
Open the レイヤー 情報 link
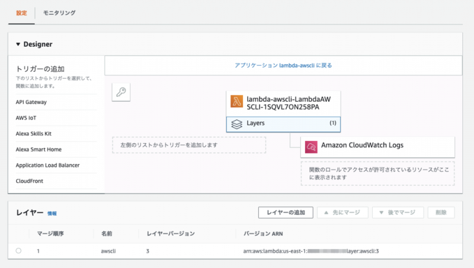52,214
